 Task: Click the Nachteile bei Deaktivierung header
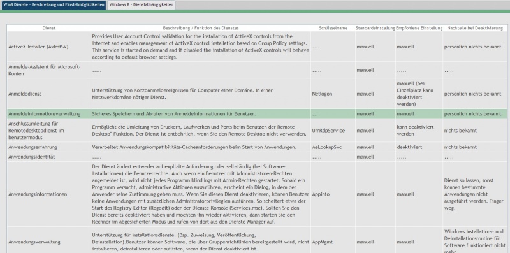tap(475, 28)
